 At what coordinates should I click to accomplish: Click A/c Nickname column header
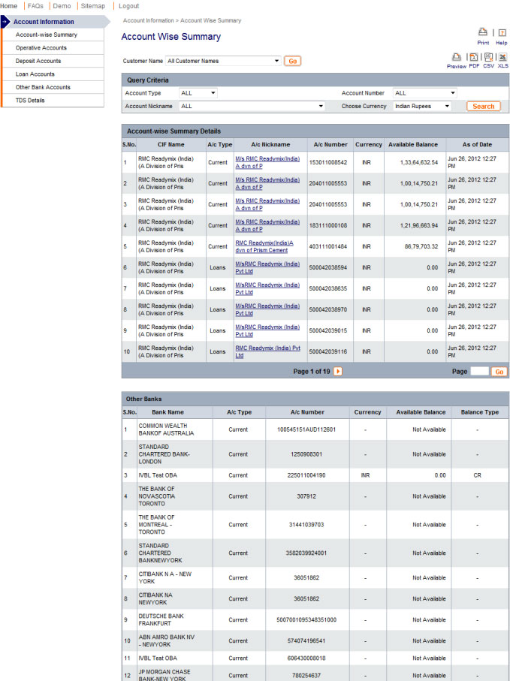(270, 145)
